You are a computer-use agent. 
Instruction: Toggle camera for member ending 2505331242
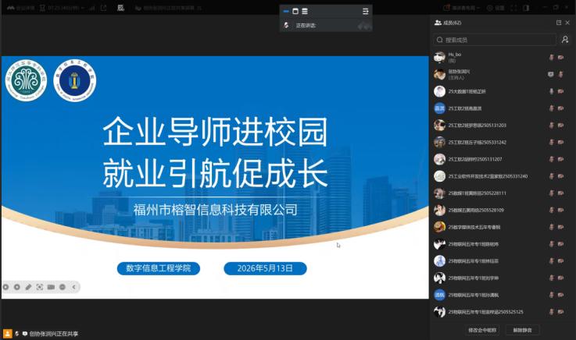[x=560, y=142]
